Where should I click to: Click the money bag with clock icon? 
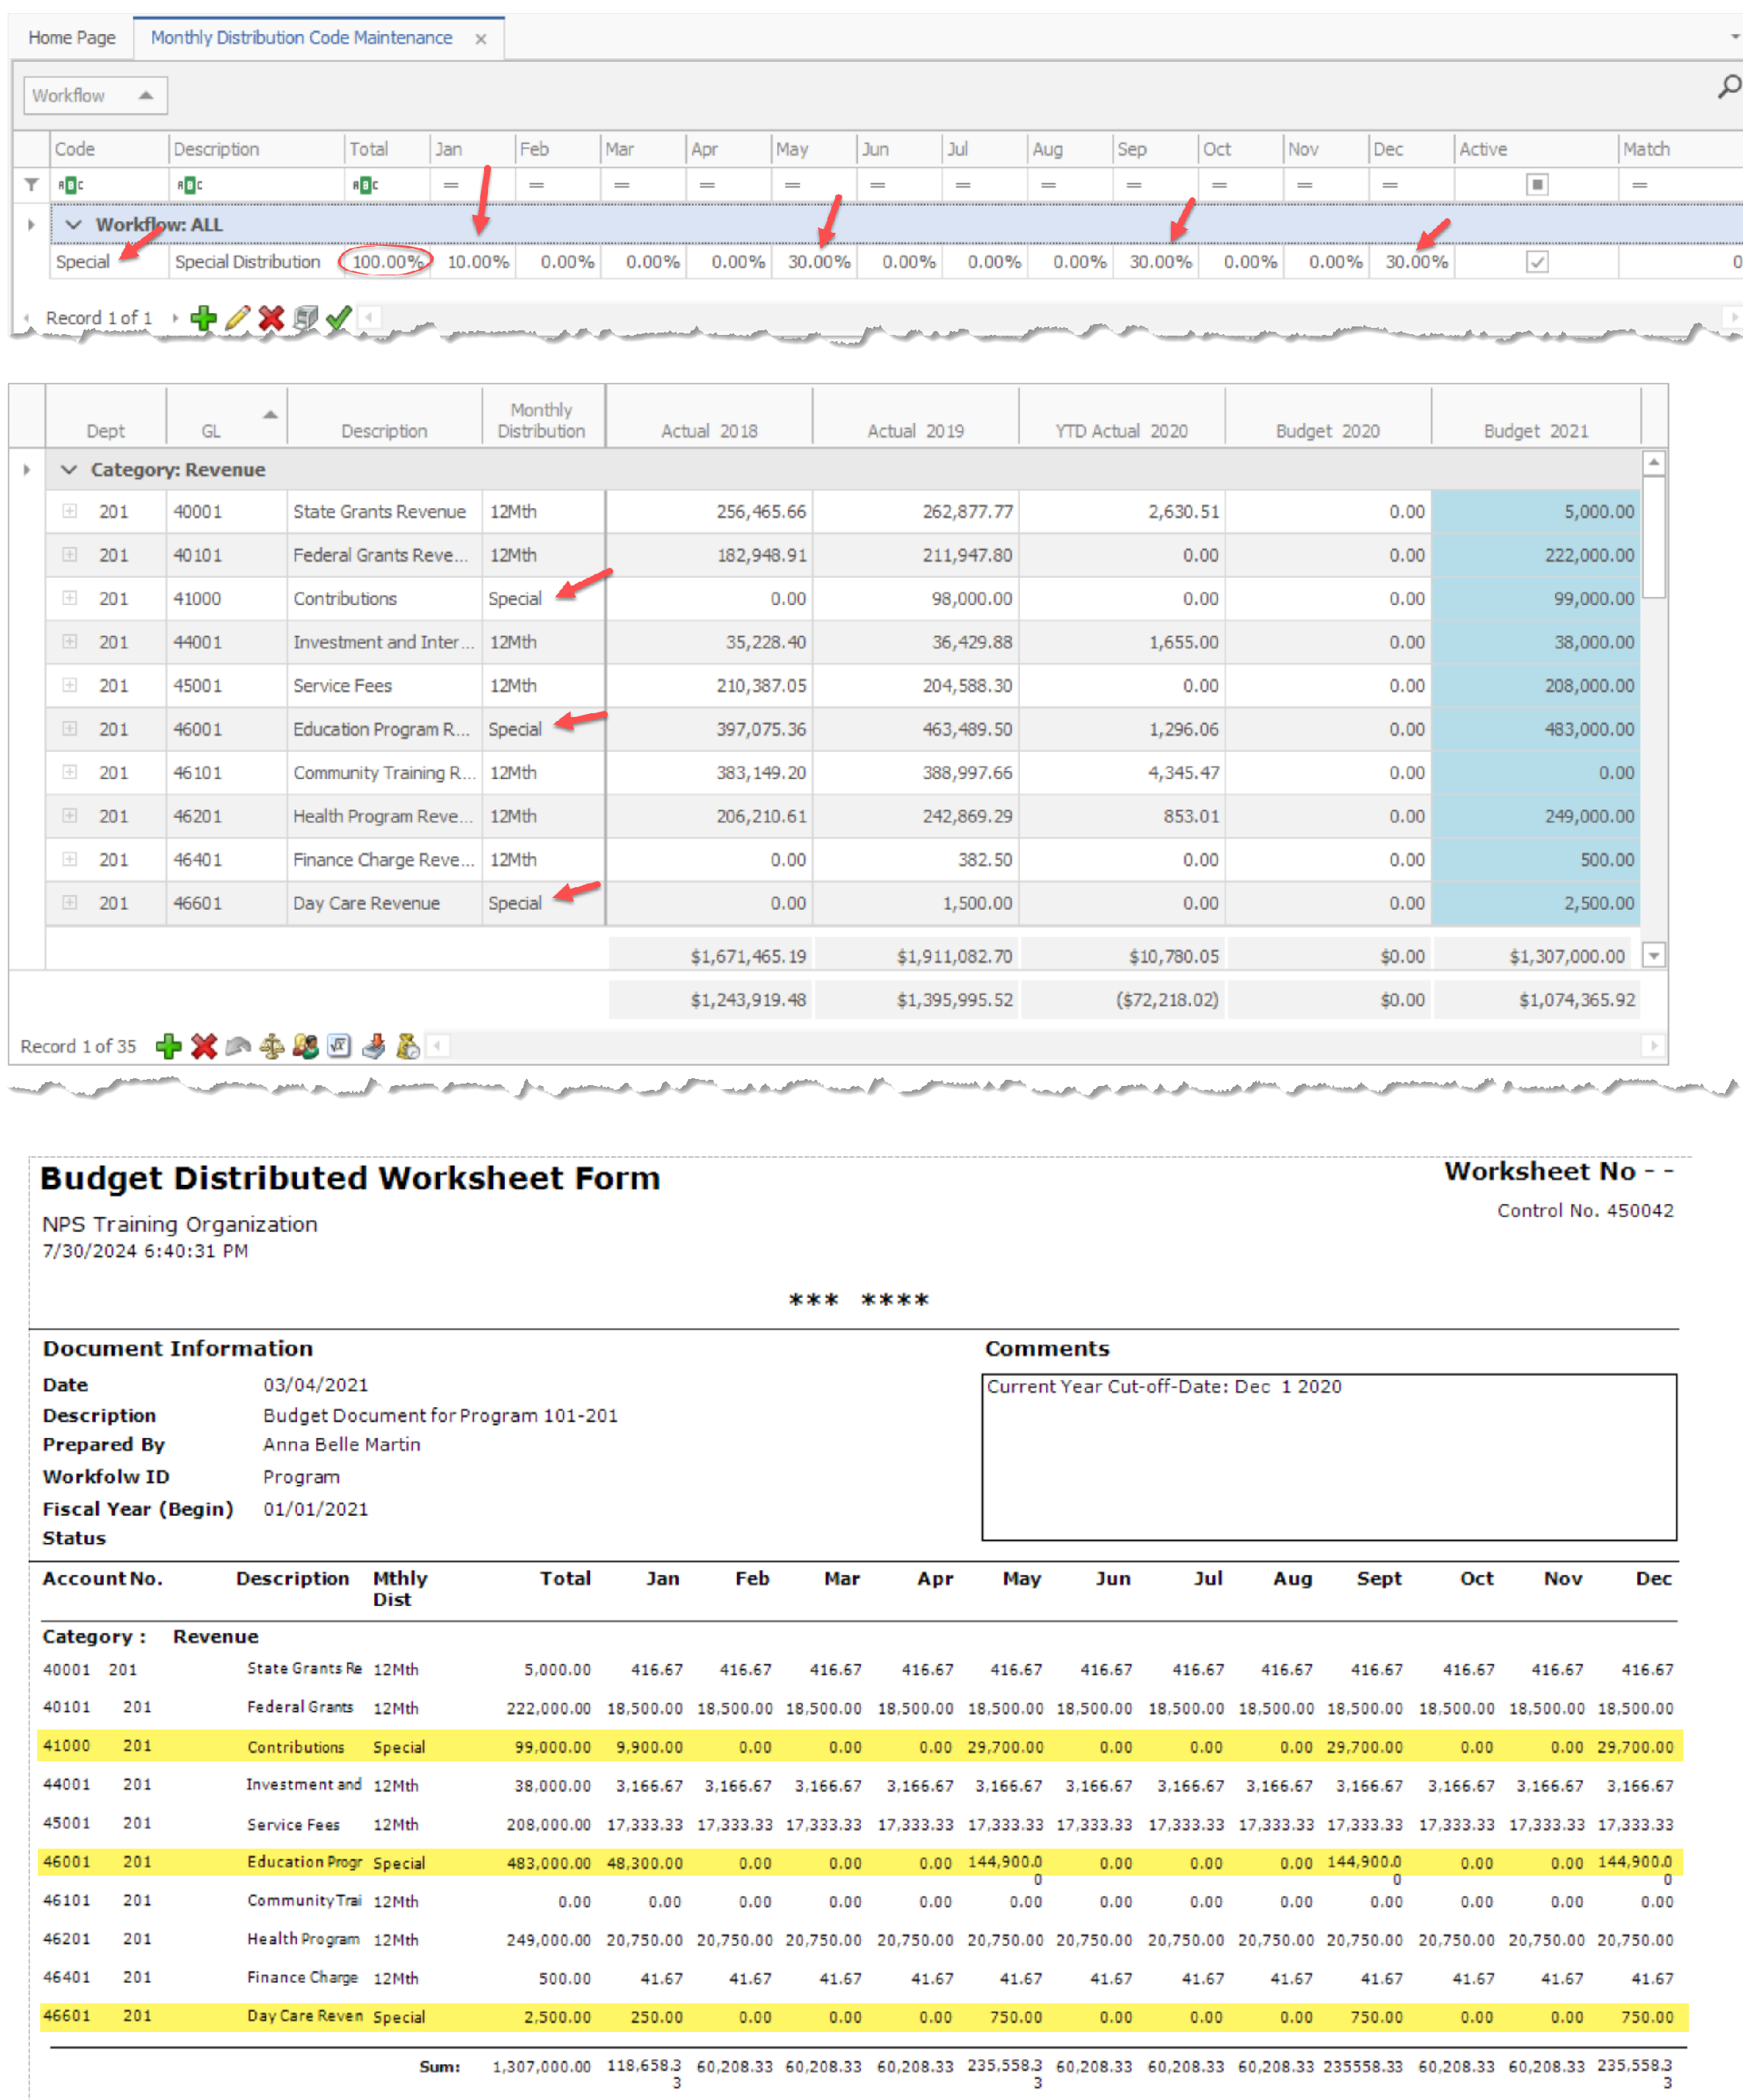pos(408,1046)
